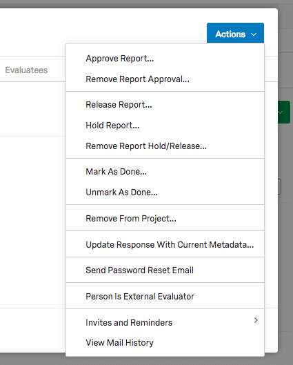Select Update Response With Current Metadata
The image size is (293, 365).
(x=165, y=245)
